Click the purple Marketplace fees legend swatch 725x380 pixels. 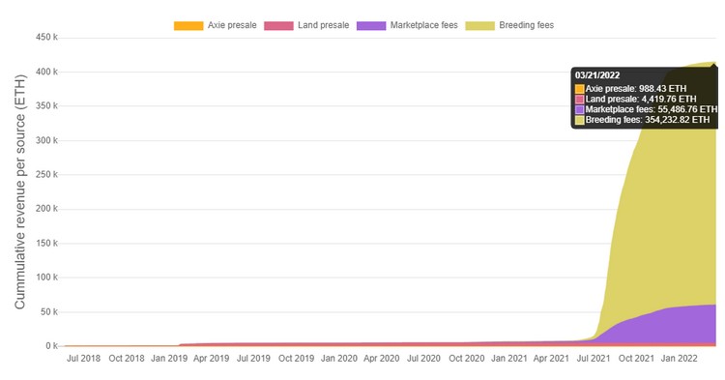pos(371,25)
